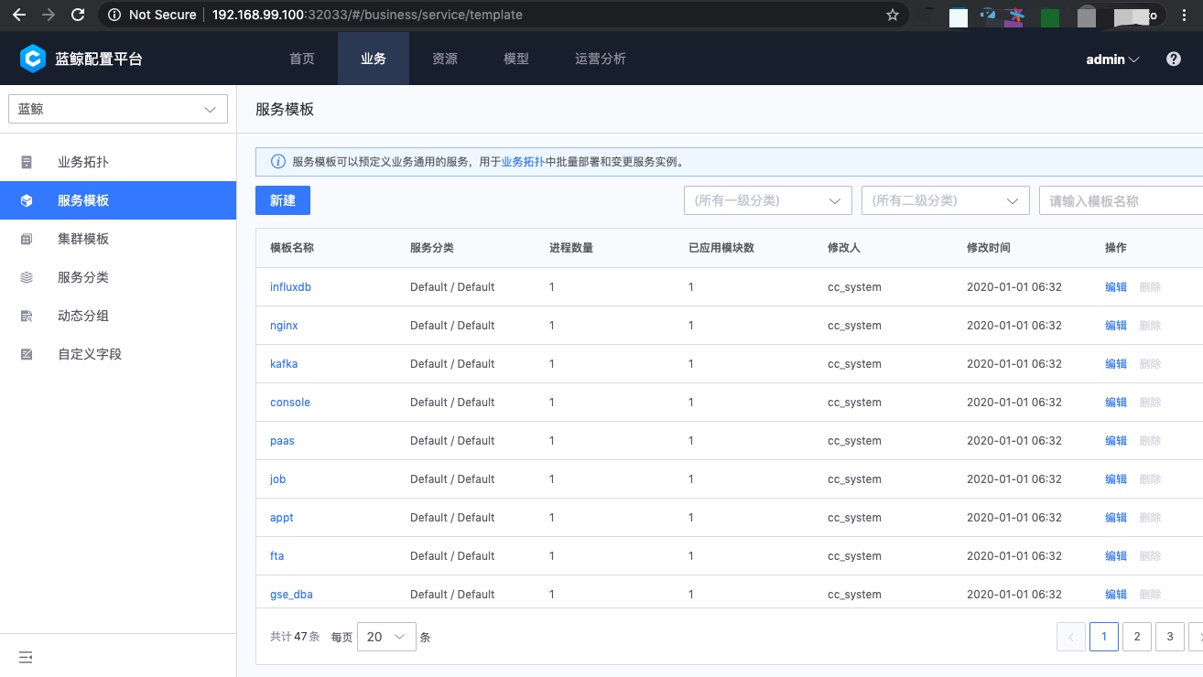Click the 集群模板 sidebar icon
The height and width of the screenshot is (677, 1203).
(27, 239)
